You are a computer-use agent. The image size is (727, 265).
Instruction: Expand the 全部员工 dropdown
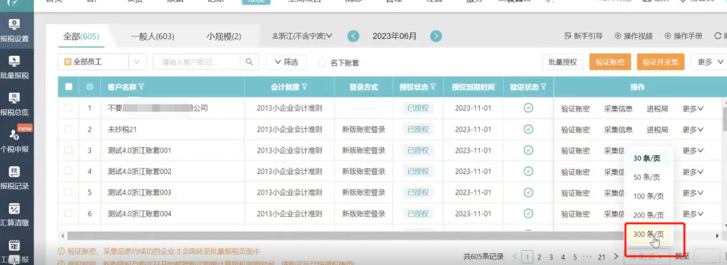[136, 62]
